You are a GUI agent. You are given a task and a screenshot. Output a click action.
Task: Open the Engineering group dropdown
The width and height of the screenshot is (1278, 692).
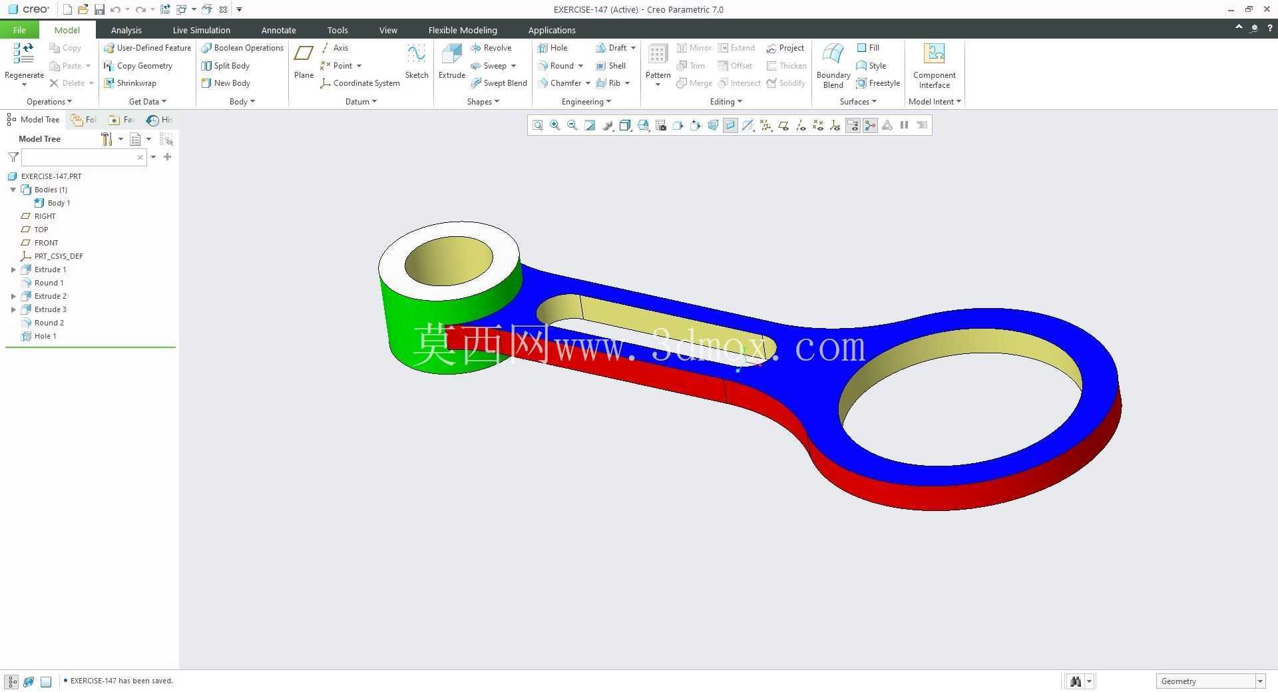[x=586, y=102]
